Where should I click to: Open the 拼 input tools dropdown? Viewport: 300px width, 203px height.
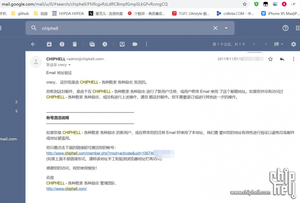pyautogui.click(x=278, y=44)
